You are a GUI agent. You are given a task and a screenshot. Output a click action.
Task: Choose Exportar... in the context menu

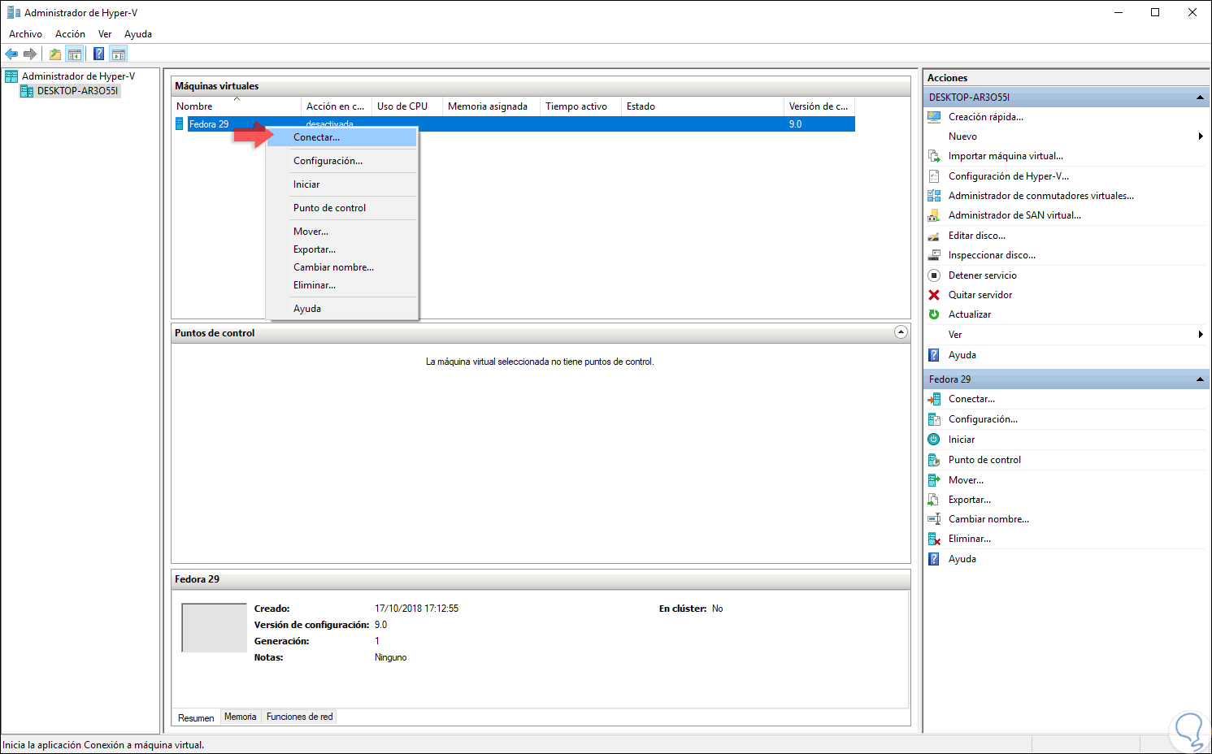(341, 249)
